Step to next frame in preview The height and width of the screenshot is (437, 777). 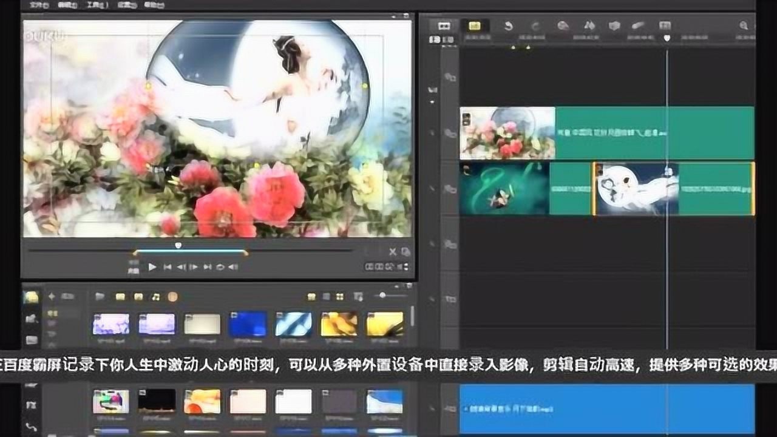click(x=194, y=266)
